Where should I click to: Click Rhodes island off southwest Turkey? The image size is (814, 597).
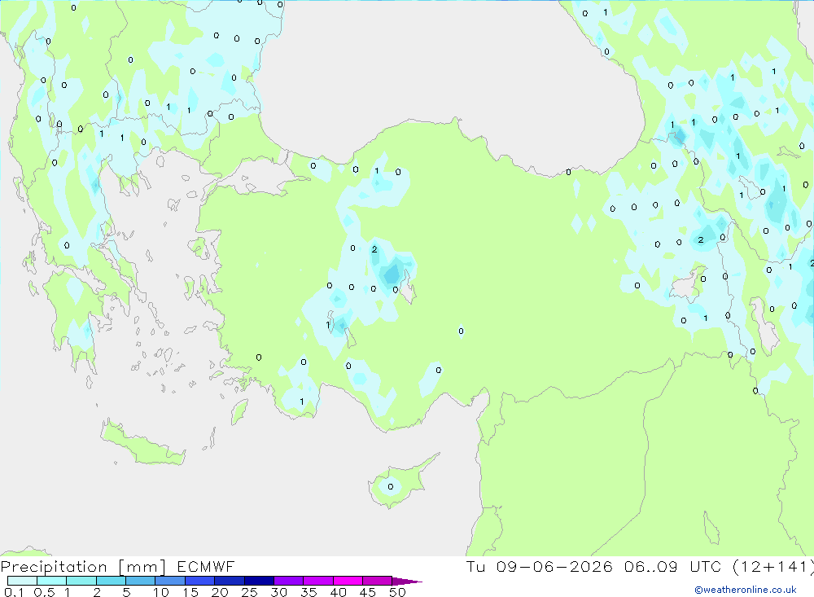(x=239, y=411)
